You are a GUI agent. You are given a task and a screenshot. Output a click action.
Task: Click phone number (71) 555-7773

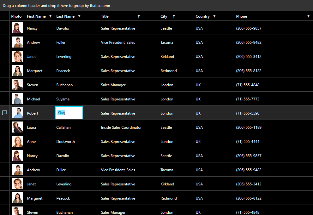pos(248,99)
